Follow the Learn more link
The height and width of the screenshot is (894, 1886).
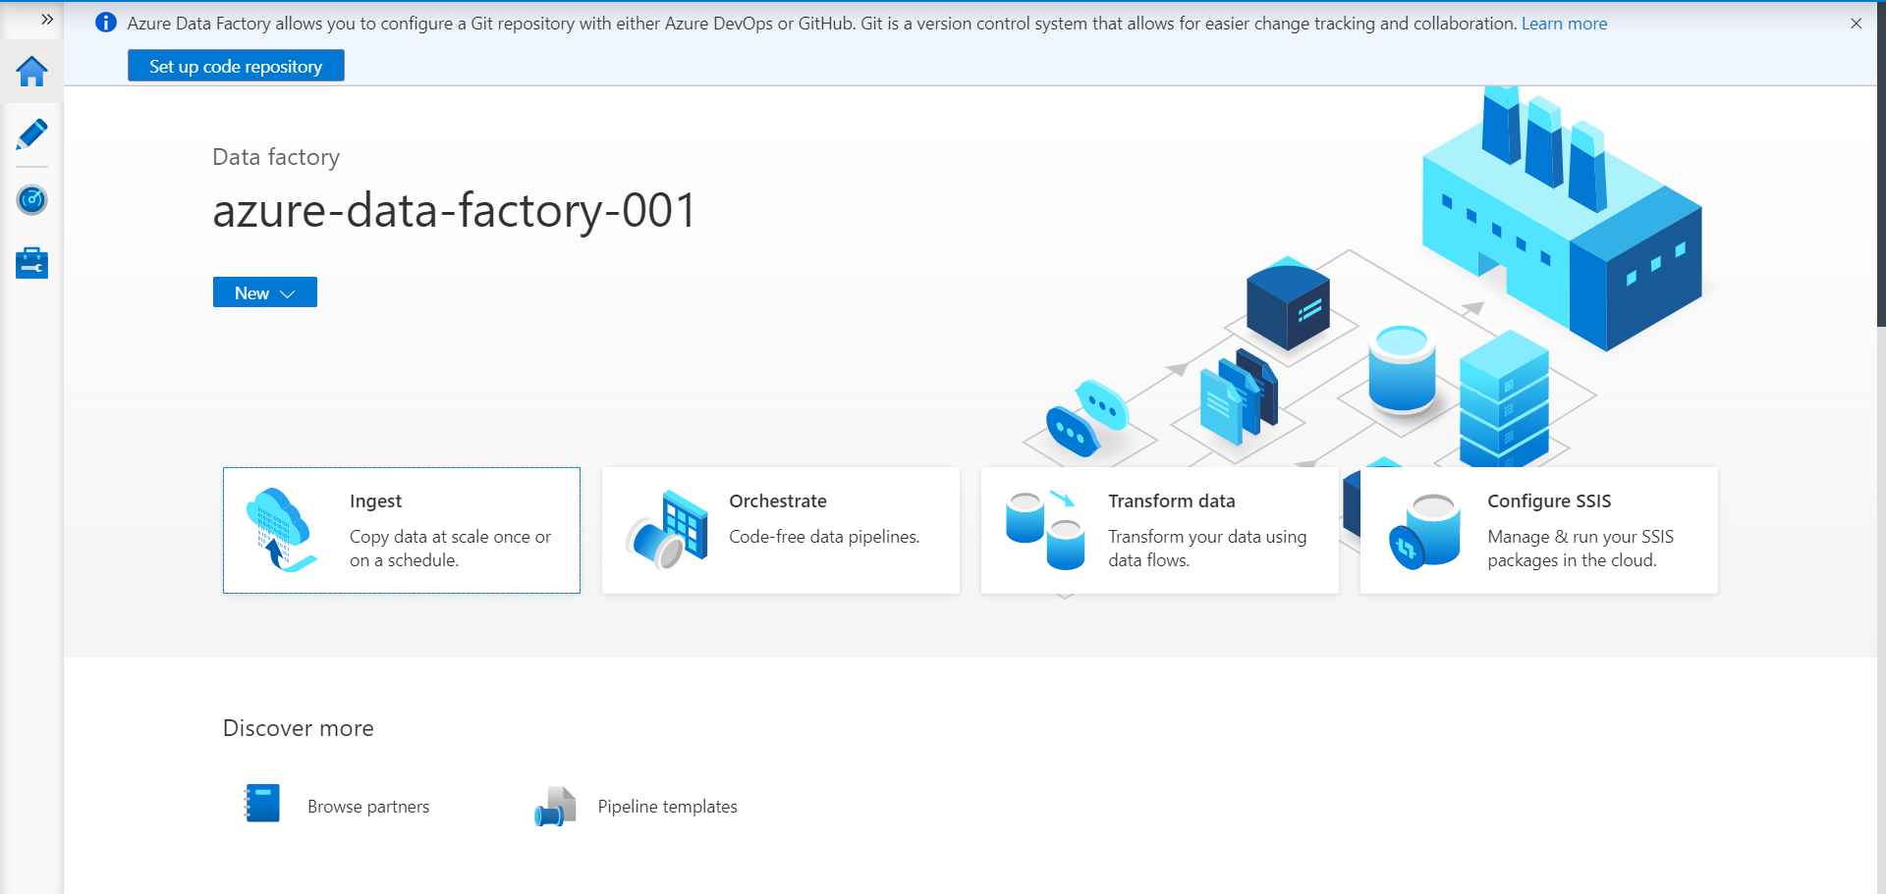click(1564, 24)
